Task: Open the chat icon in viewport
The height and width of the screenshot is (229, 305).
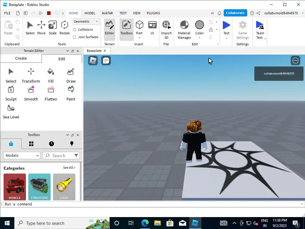Action: pos(106,61)
